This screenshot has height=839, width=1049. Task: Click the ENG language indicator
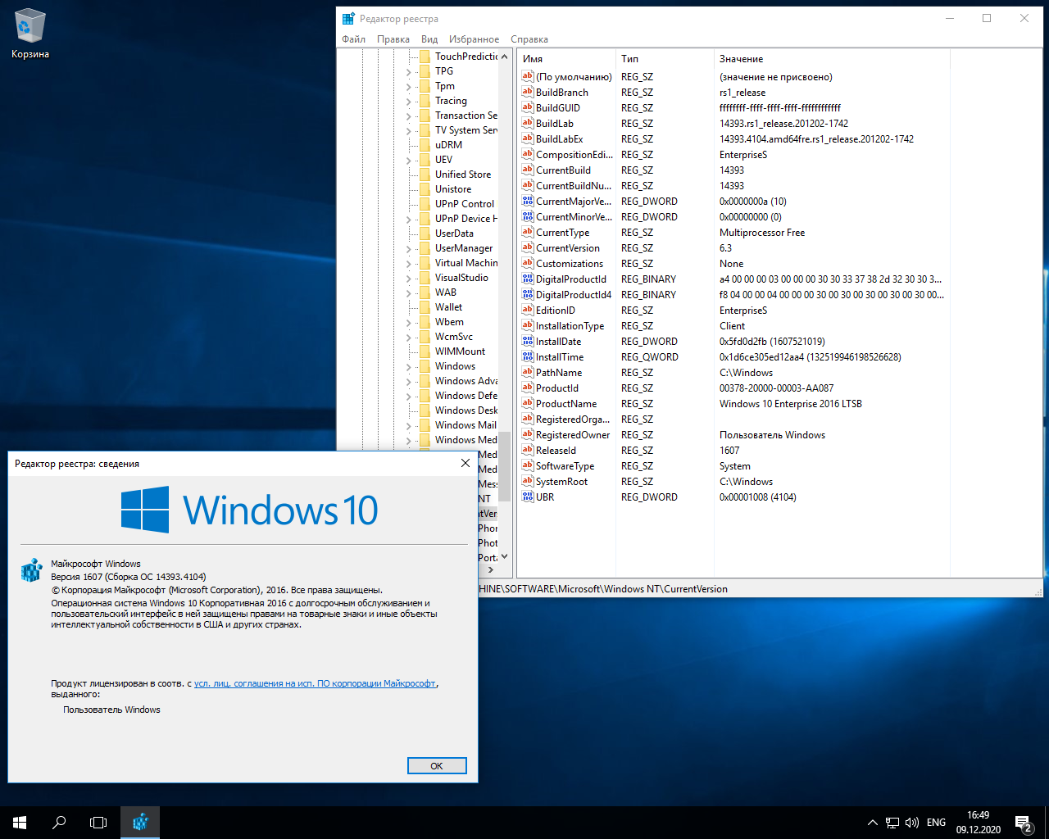pos(936,823)
